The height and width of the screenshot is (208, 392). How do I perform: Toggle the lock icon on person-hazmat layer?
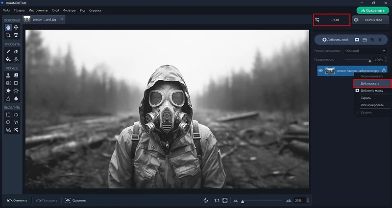pos(384,70)
